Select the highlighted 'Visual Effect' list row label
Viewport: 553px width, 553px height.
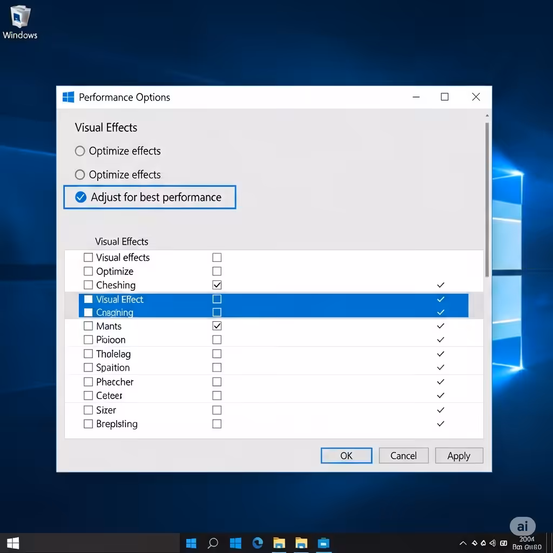pyautogui.click(x=120, y=299)
